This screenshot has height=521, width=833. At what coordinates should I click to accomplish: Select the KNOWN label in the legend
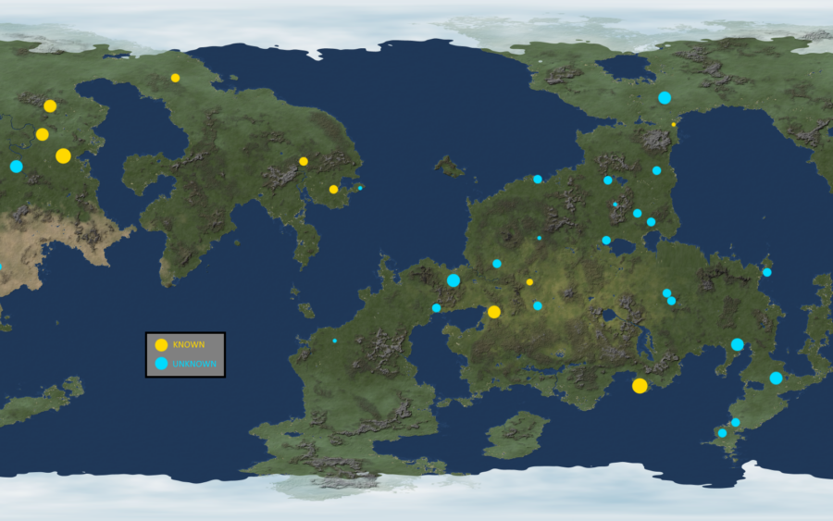pyautogui.click(x=189, y=344)
